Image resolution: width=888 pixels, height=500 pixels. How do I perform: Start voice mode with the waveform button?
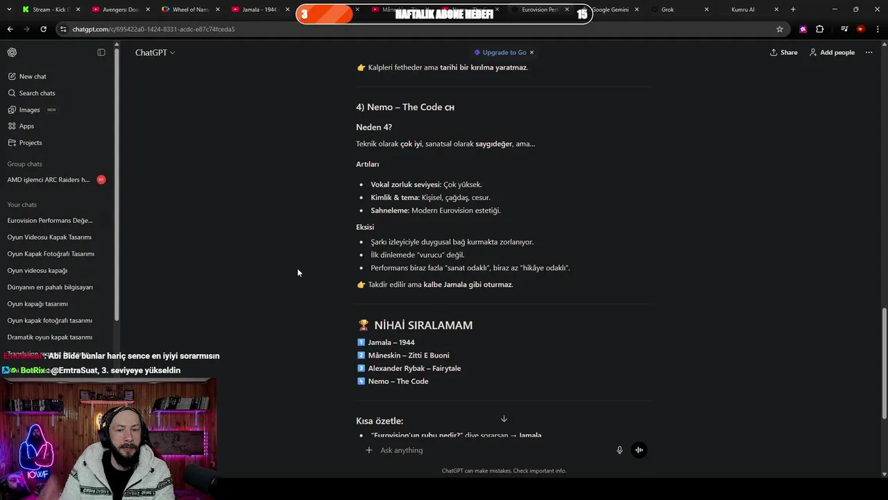[639, 450]
